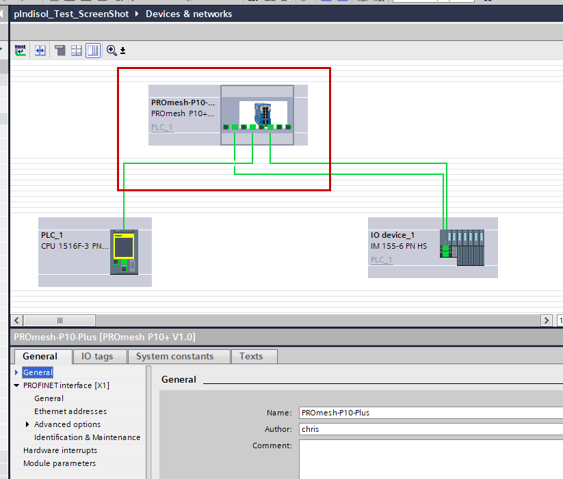The width and height of the screenshot is (563, 479).
Task: Click the right arrow of horizontal scrollbar
Action: [546, 320]
